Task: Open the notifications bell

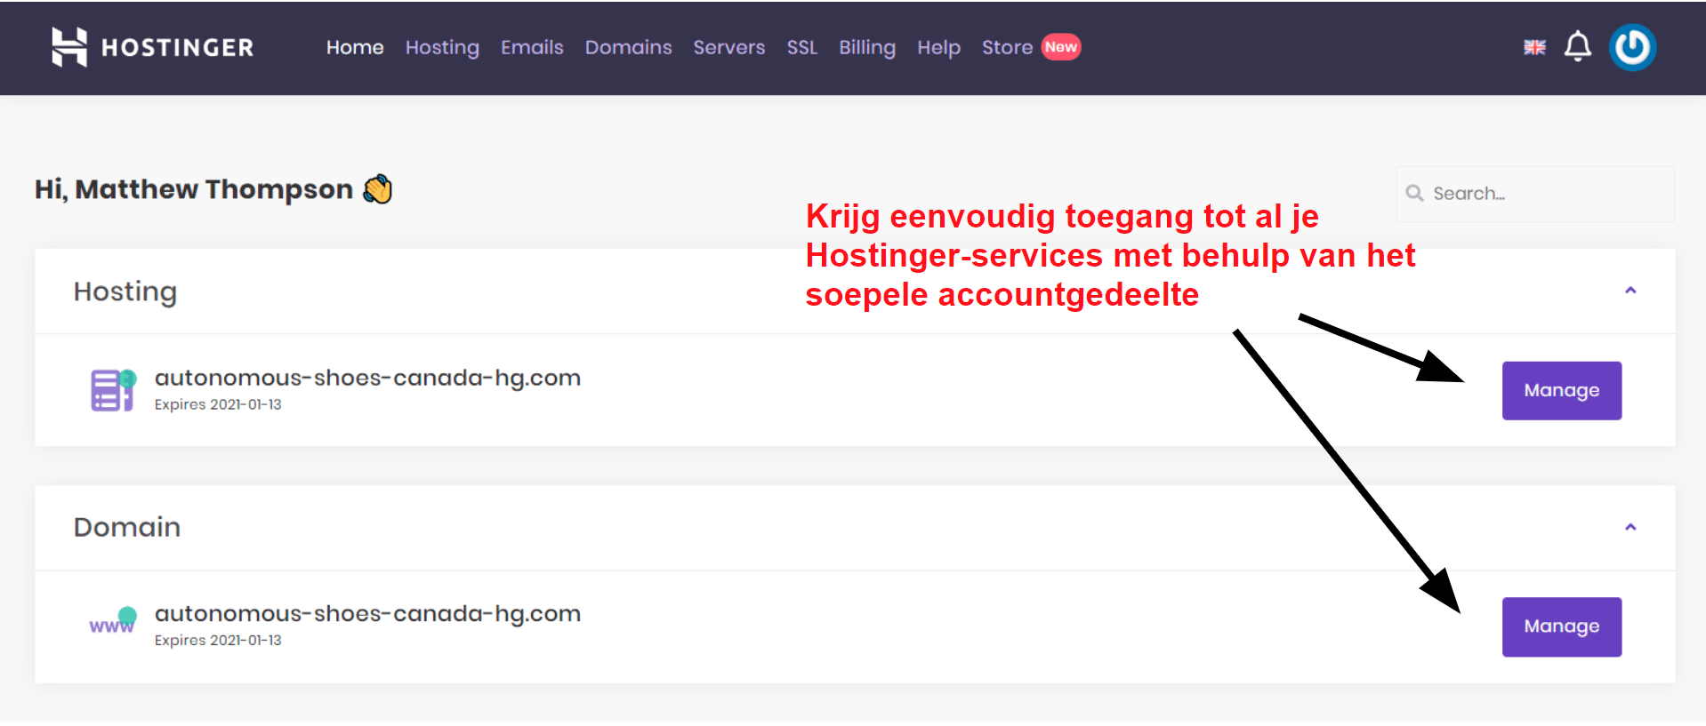Action: [1578, 46]
